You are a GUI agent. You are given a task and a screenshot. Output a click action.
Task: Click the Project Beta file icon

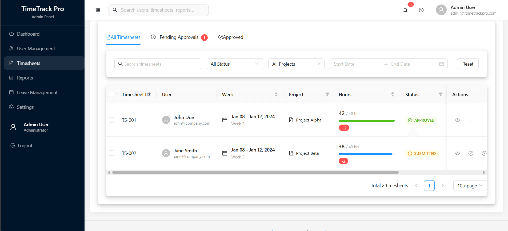coord(291,153)
